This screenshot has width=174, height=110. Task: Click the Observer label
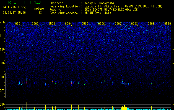coord(56,3)
